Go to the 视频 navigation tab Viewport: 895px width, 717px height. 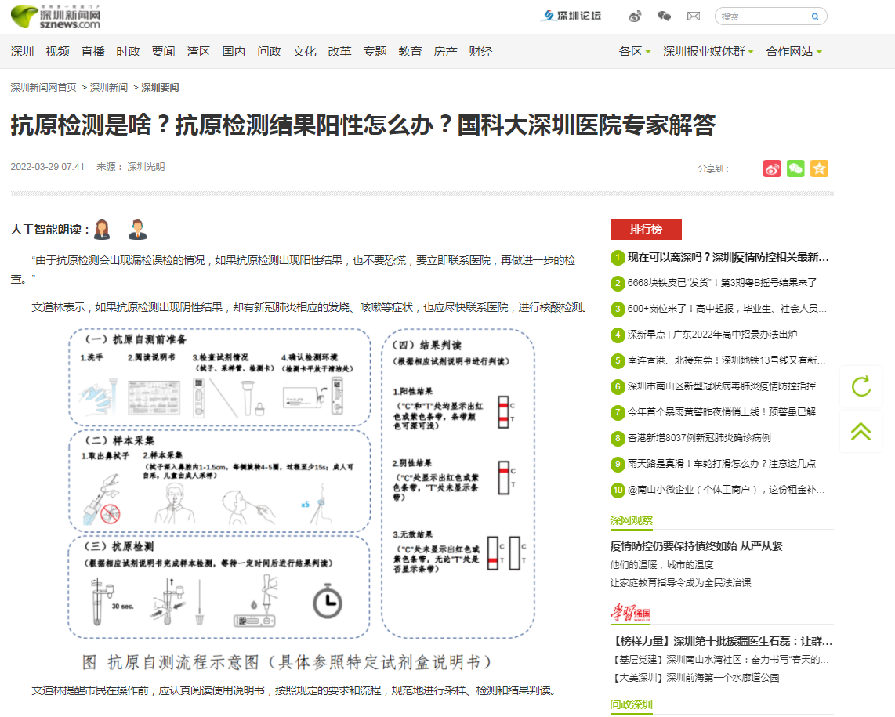pos(57,52)
